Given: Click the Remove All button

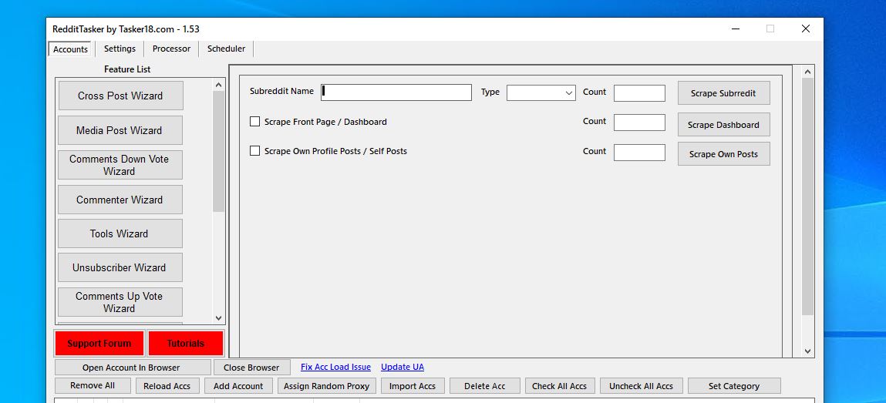Looking at the screenshot, I should pos(93,386).
